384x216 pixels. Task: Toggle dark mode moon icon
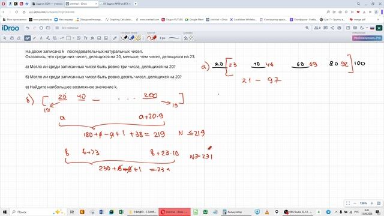(x=362, y=28)
